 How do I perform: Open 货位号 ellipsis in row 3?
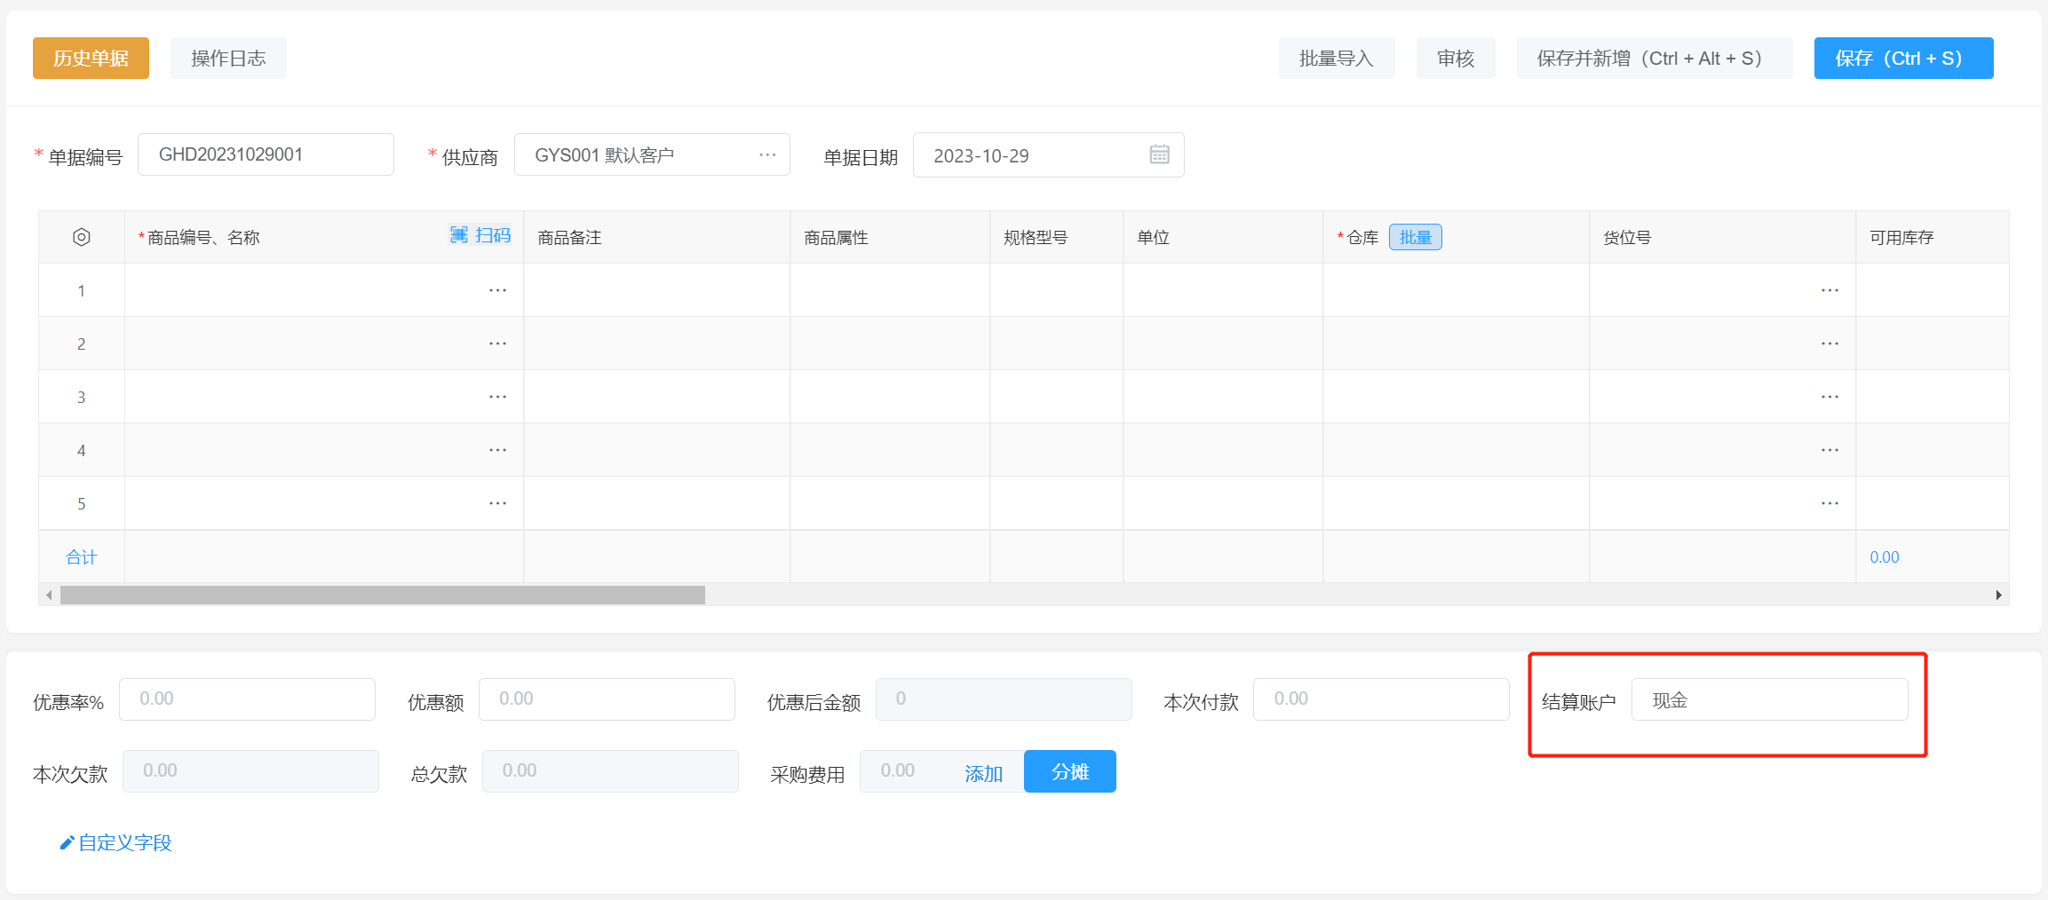coord(1830,397)
